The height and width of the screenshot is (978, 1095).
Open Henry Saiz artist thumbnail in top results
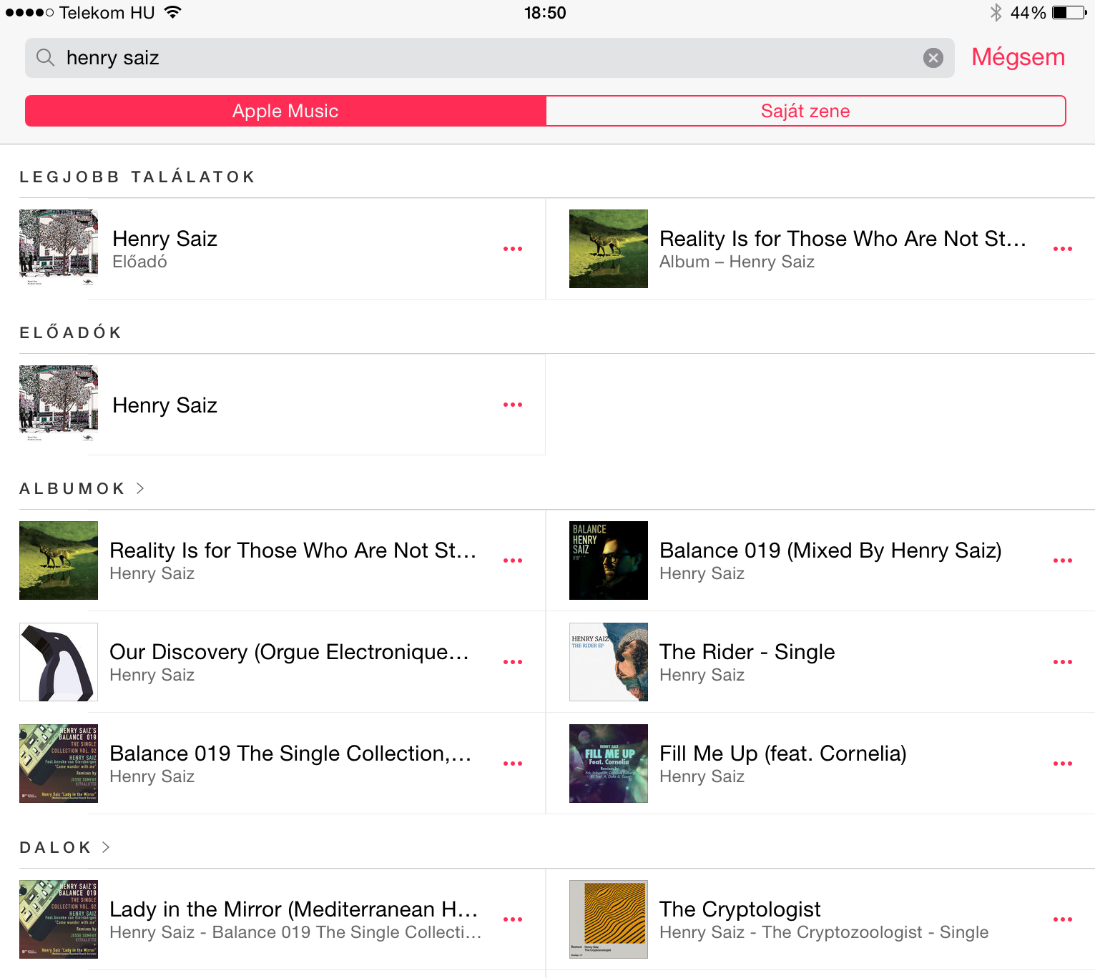coord(59,249)
